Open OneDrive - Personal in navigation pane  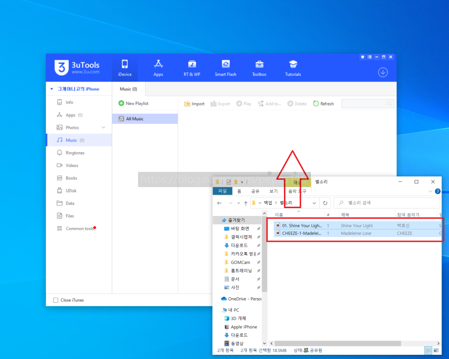point(241,299)
